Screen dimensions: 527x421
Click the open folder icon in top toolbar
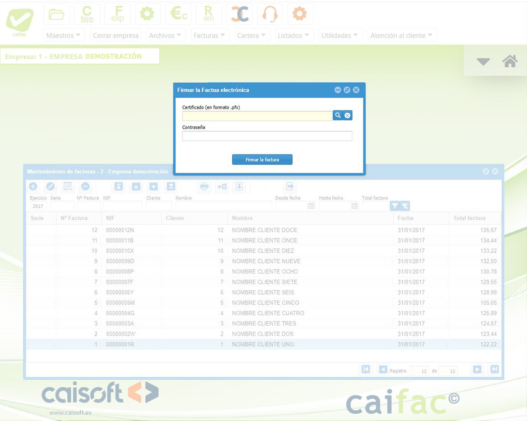56,14
